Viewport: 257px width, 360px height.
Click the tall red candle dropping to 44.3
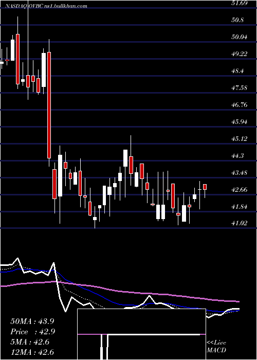[49, 105]
